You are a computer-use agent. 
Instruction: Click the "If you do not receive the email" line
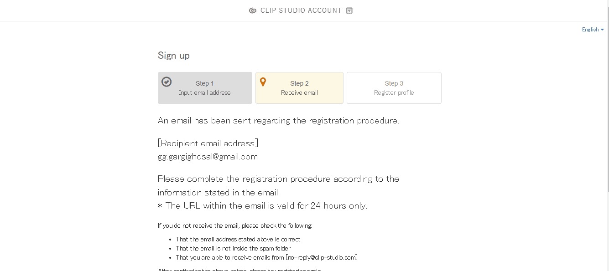pos(235,225)
